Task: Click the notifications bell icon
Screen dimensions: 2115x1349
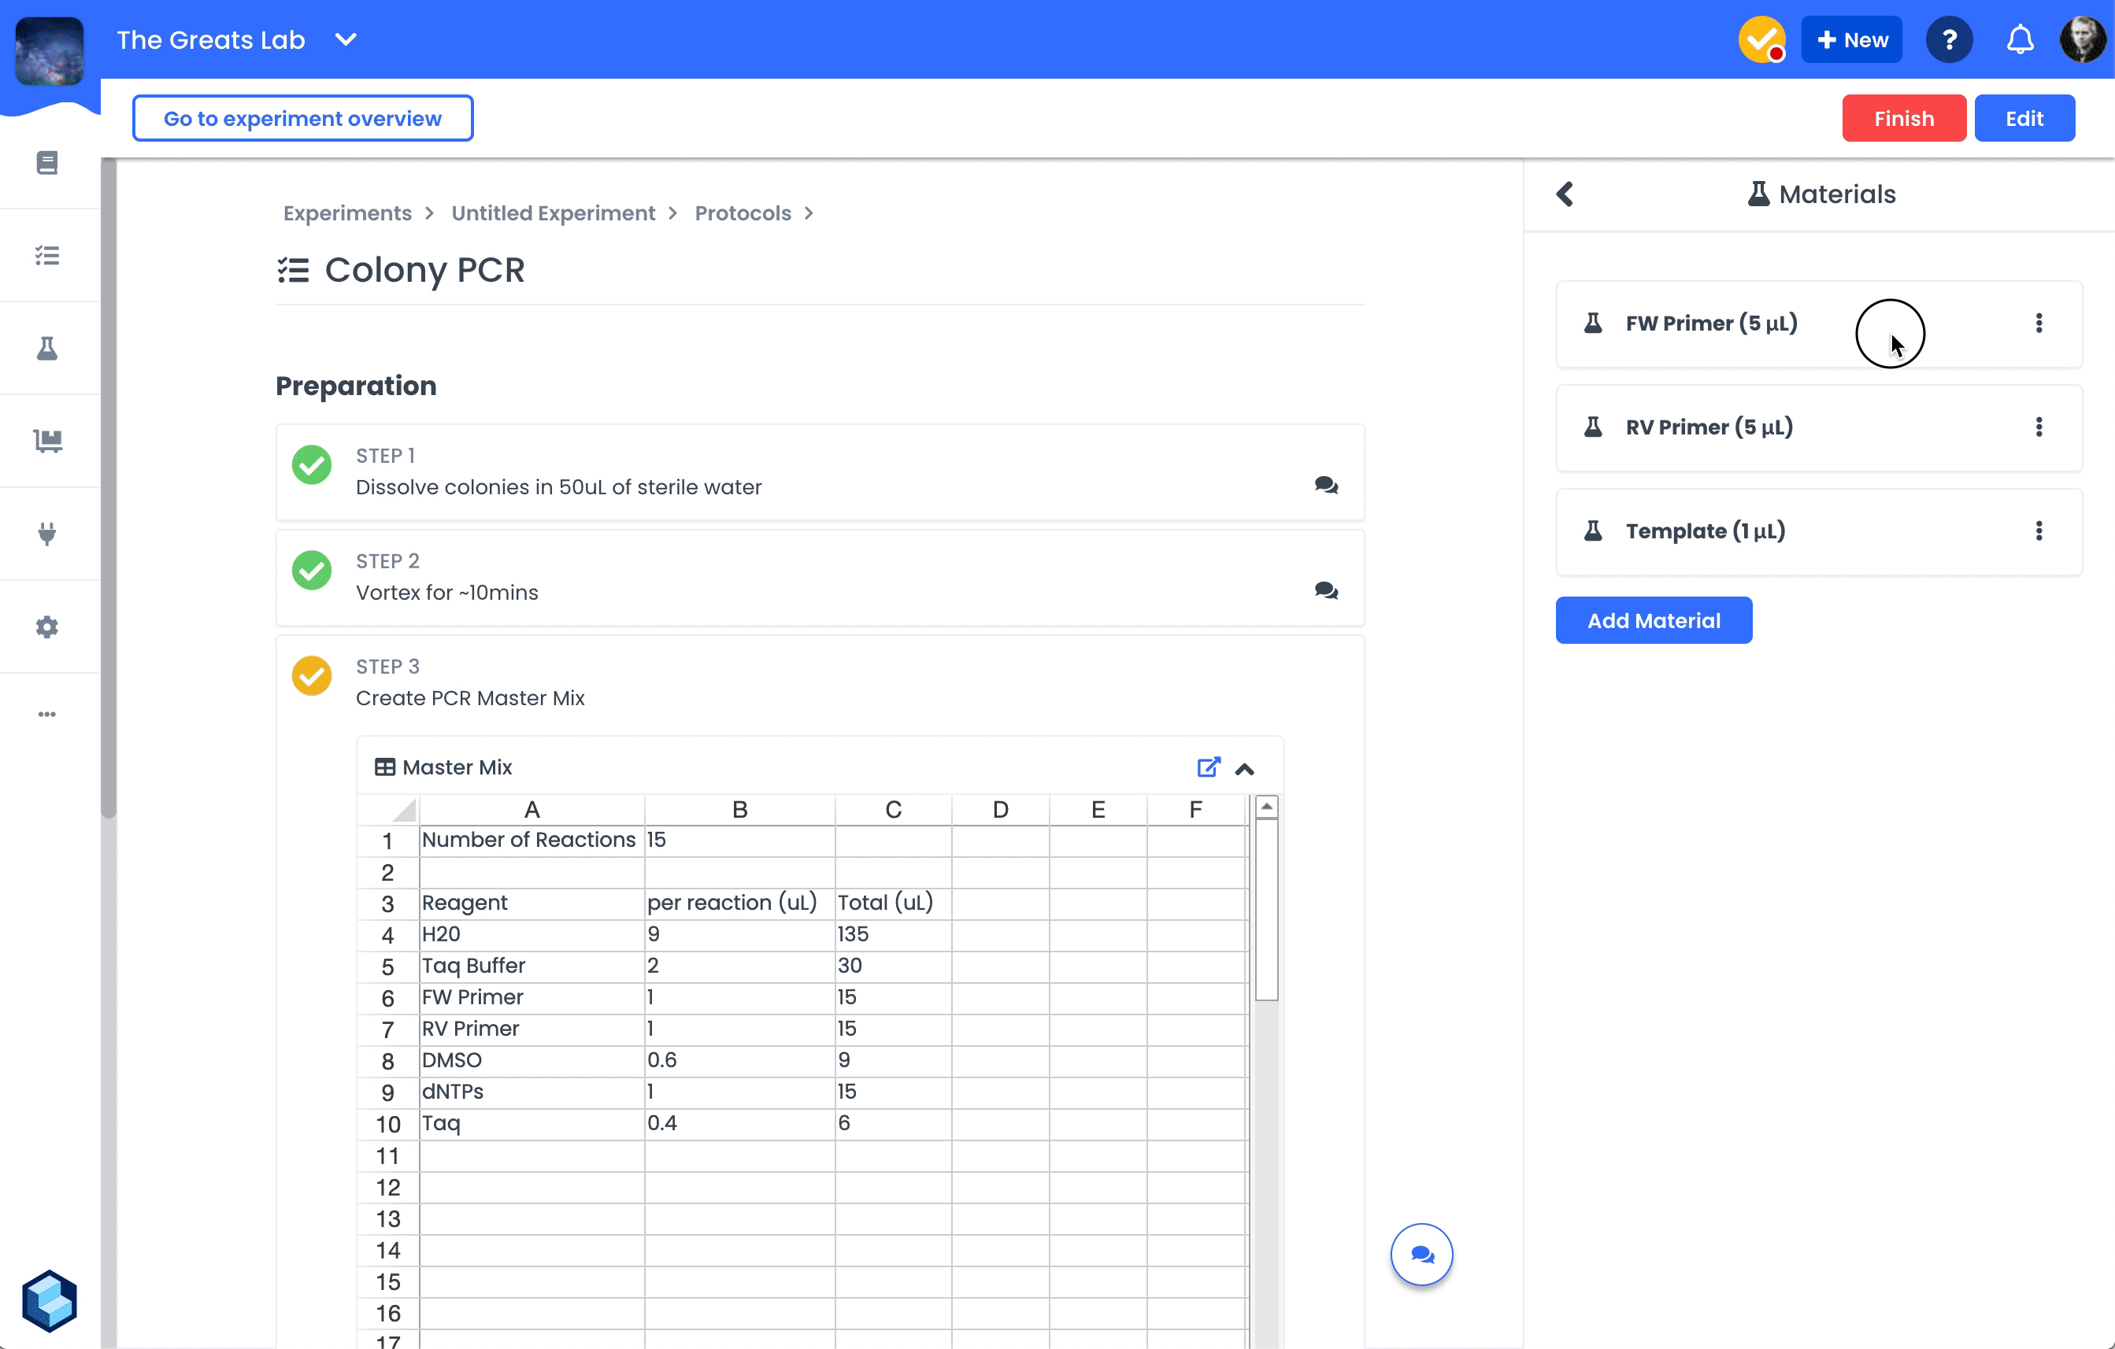Action: point(2019,40)
